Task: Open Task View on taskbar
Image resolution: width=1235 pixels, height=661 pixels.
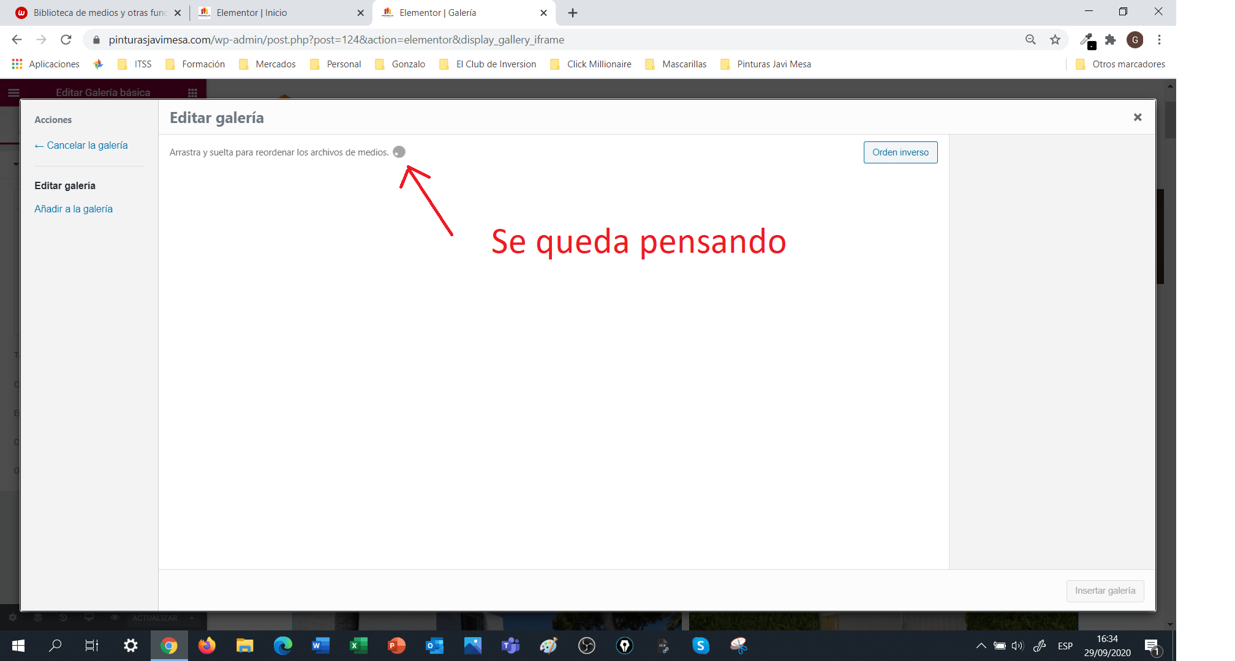Action: 92,646
